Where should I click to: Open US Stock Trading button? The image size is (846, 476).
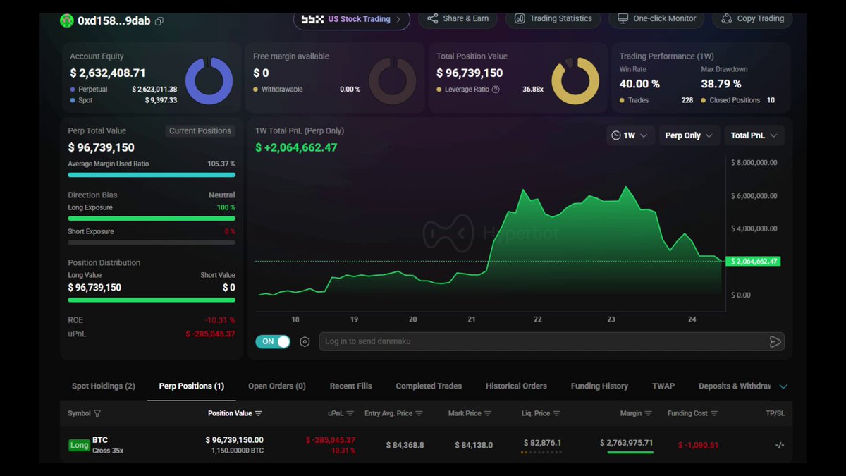[352, 19]
